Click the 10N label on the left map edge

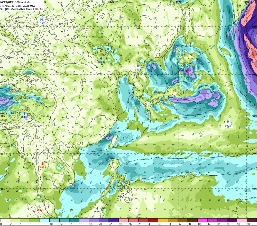pos(3,189)
